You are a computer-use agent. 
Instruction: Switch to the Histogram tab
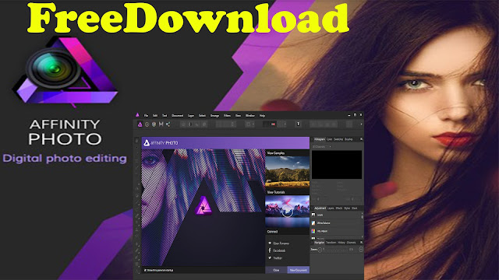320,139
